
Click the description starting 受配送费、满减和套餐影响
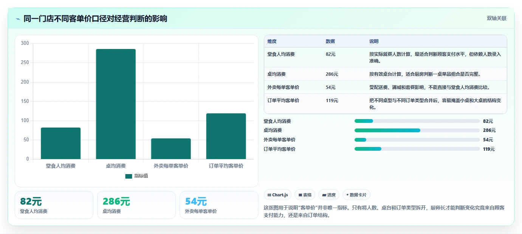coord(429,87)
